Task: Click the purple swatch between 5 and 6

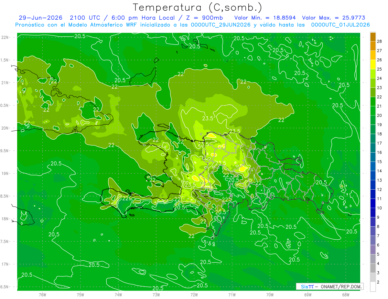Action: click(373, 250)
